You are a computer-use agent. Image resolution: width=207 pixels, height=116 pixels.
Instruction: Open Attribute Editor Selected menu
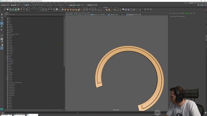pyautogui.click(x=173, y=13)
